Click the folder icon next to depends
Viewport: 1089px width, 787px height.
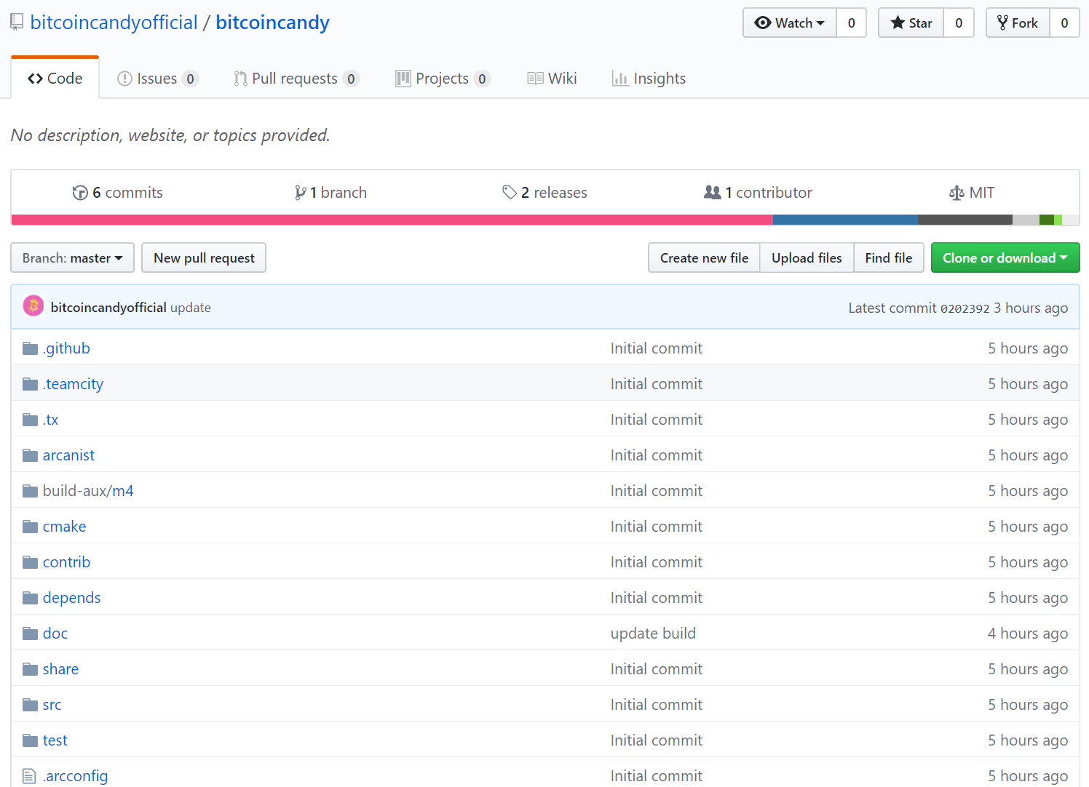point(30,598)
